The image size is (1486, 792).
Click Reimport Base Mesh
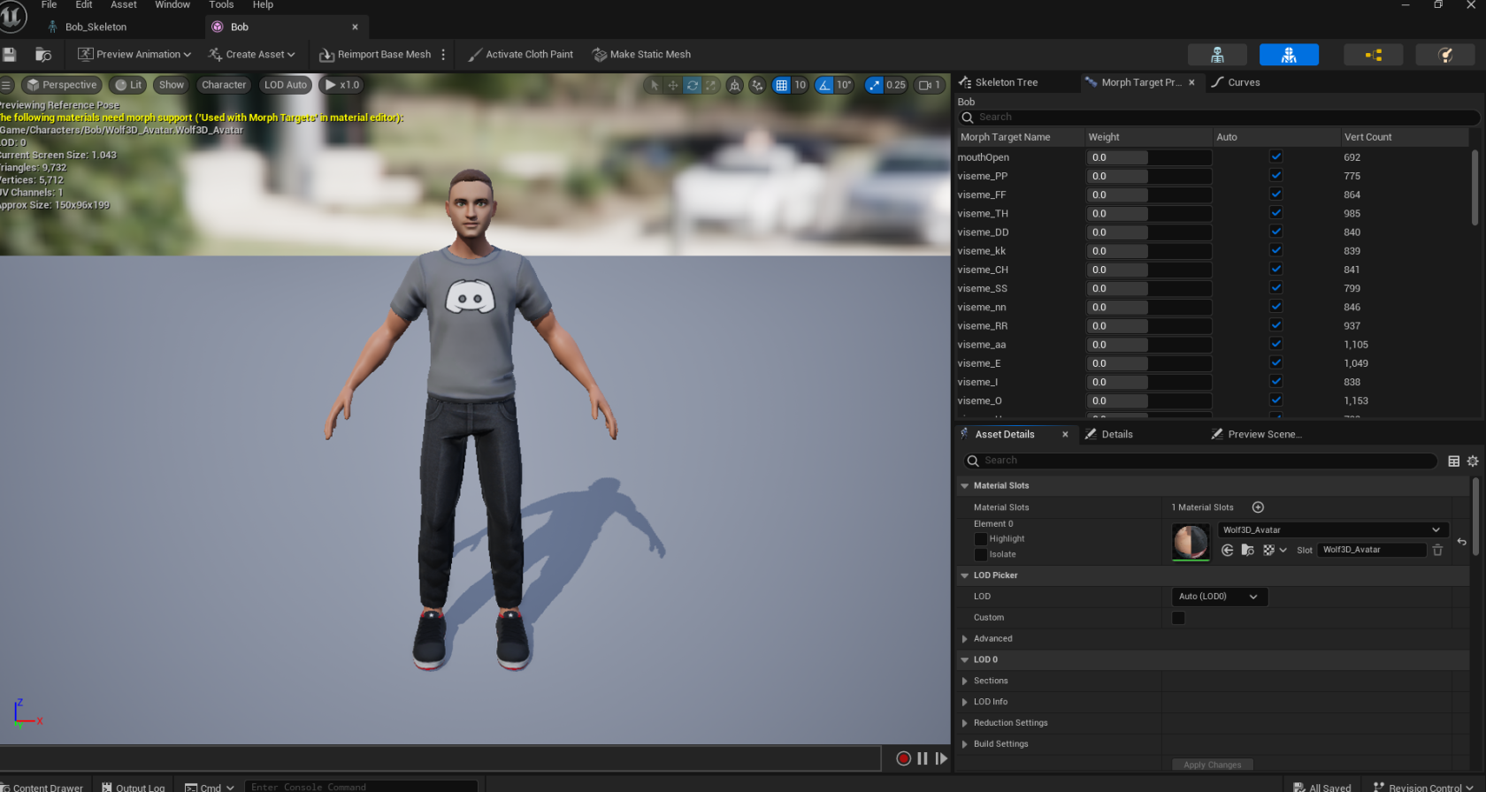point(375,55)
